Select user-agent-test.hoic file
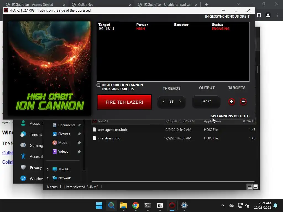 point(174,130)
